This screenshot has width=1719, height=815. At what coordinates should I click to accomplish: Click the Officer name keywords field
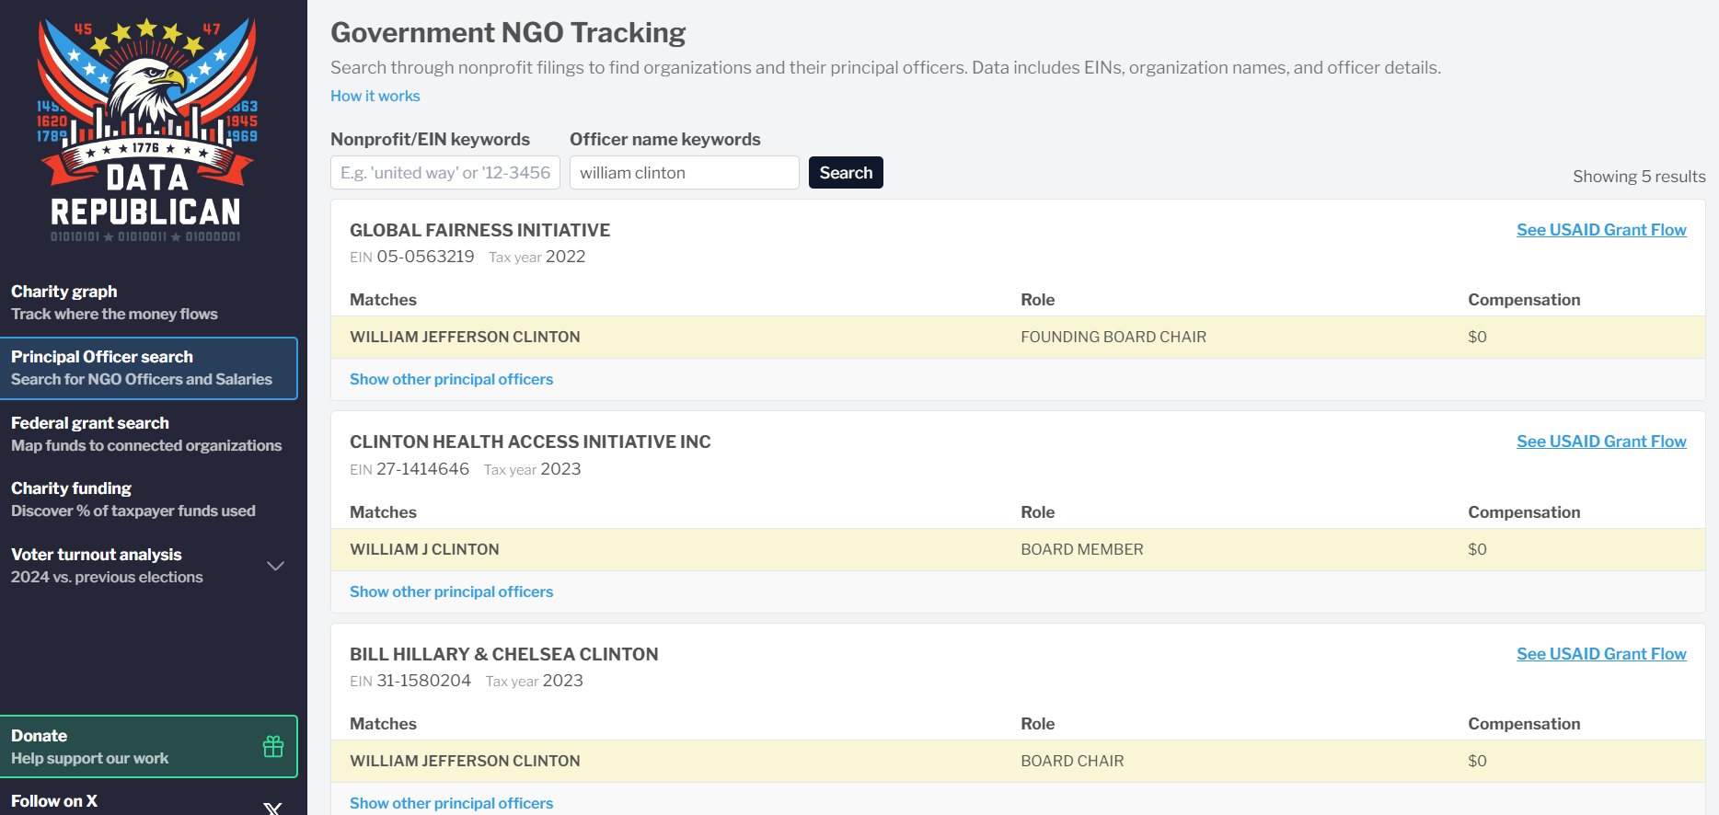pos(685,173)
